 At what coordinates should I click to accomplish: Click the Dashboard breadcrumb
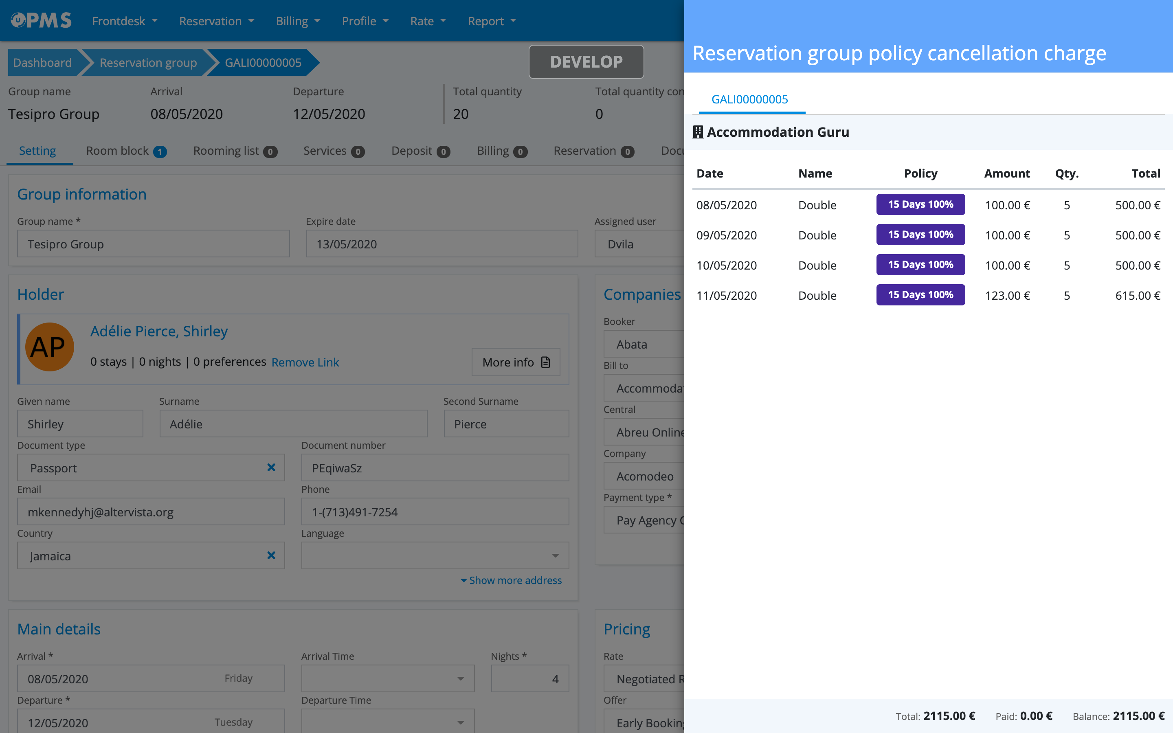(42, 63)
